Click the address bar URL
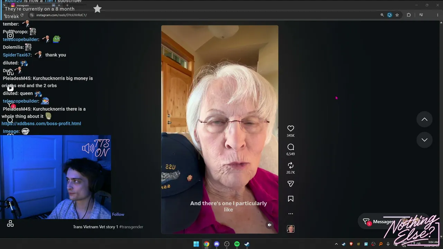This screenshot has height=249, width=443. (x=62, y=15)
